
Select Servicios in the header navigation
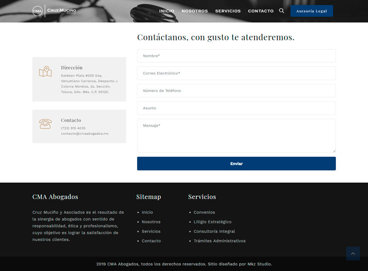(x=228, y=11)
